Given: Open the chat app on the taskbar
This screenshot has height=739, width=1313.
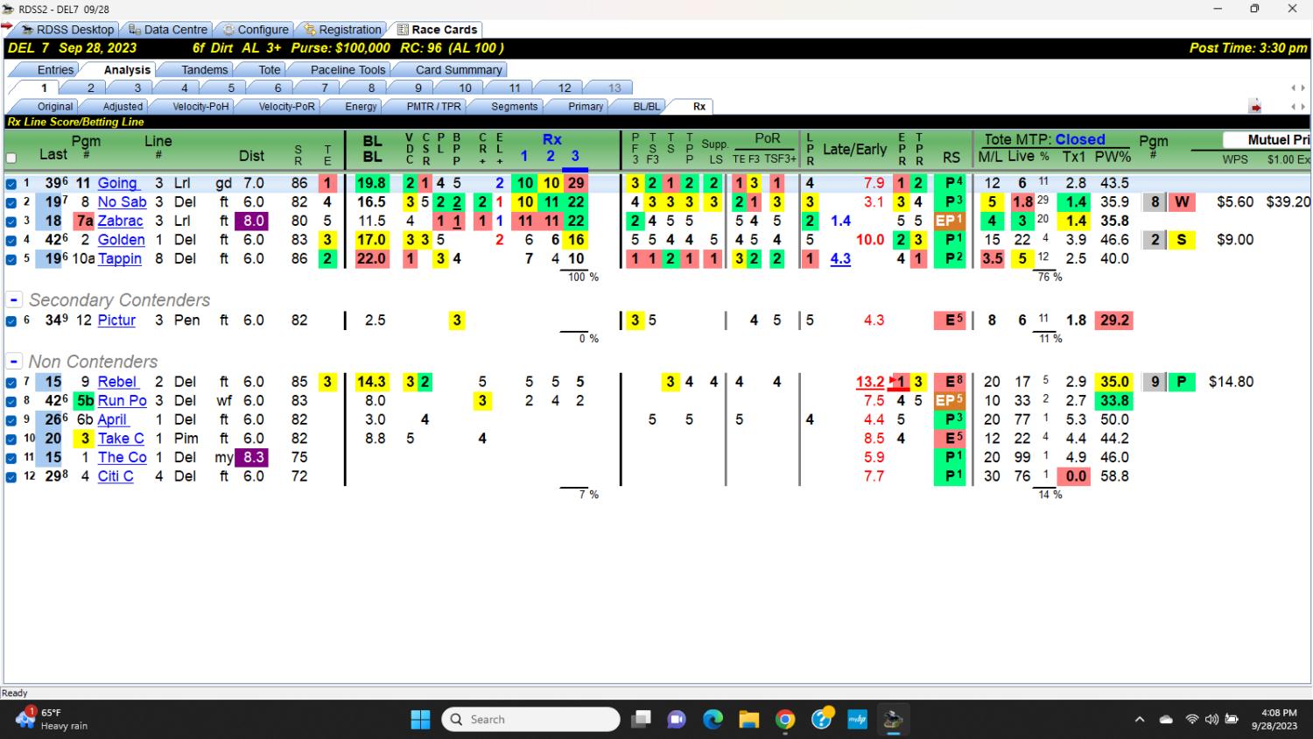Looking at the screenshot, I should pyautogui.click(x=677, y=720).
